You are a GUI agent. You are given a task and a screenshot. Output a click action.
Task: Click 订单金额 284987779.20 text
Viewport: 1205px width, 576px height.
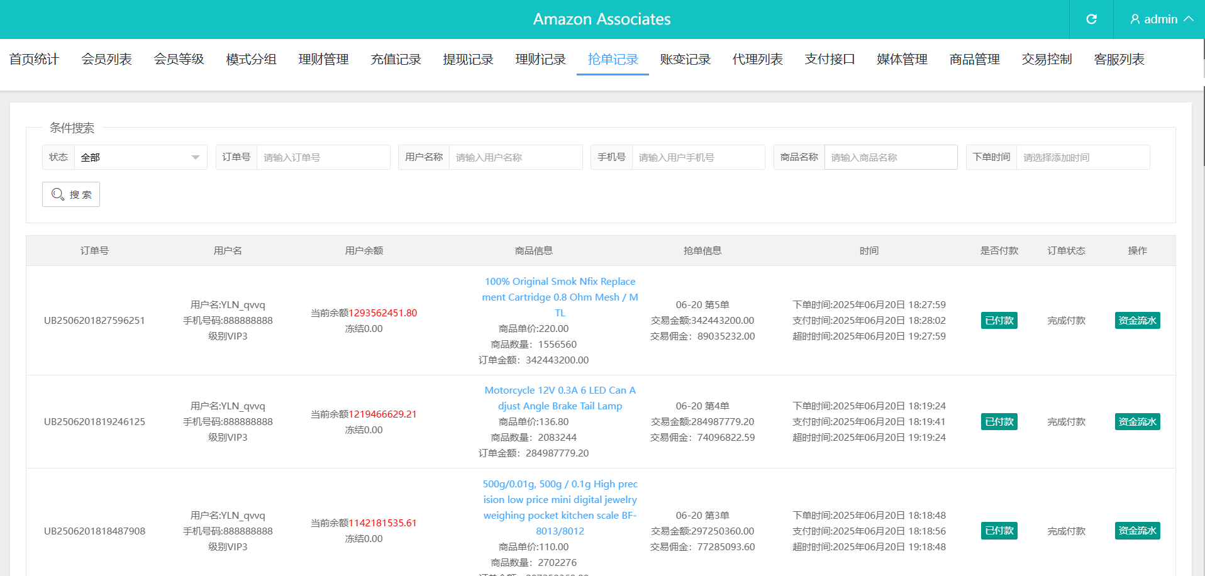[534, 453]
